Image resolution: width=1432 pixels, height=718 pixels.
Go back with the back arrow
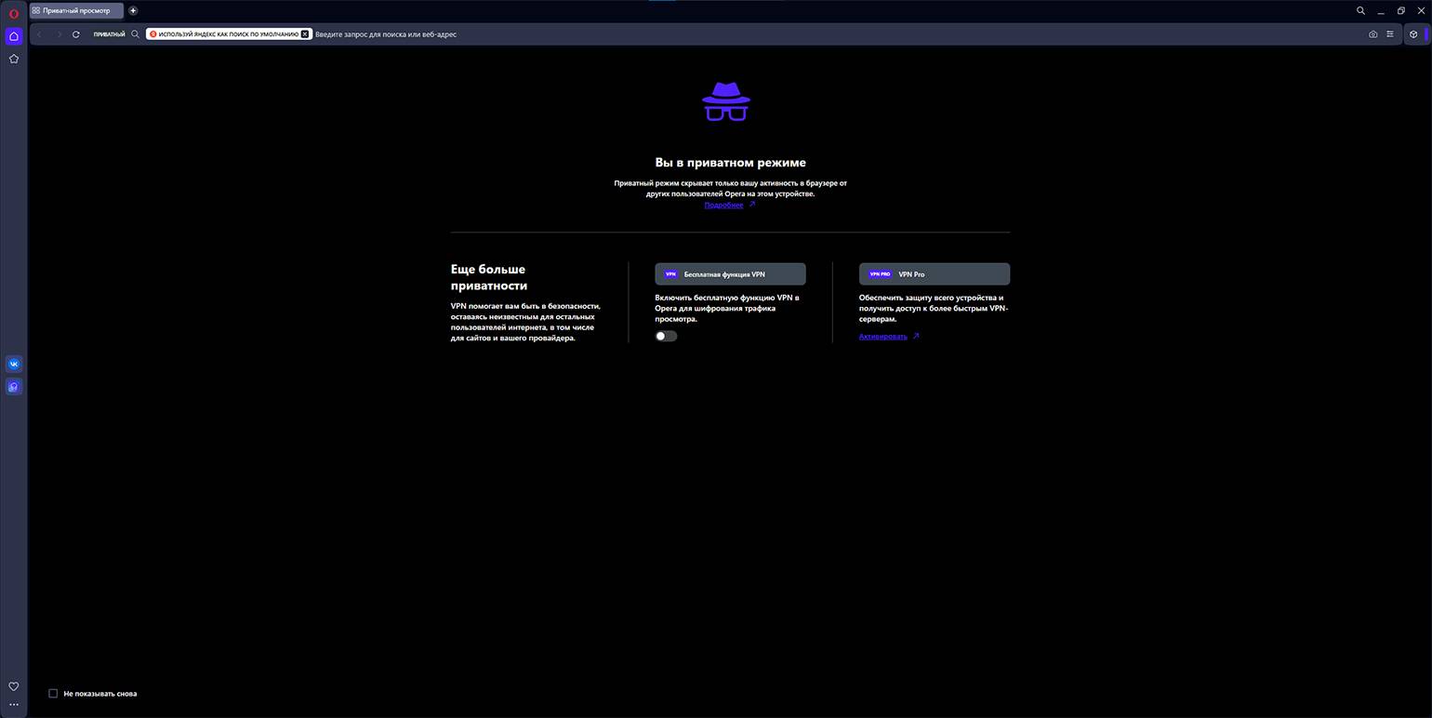click(39, 34)
